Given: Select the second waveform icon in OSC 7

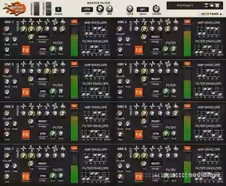Looking at the screenshot, I should [31, 148].
